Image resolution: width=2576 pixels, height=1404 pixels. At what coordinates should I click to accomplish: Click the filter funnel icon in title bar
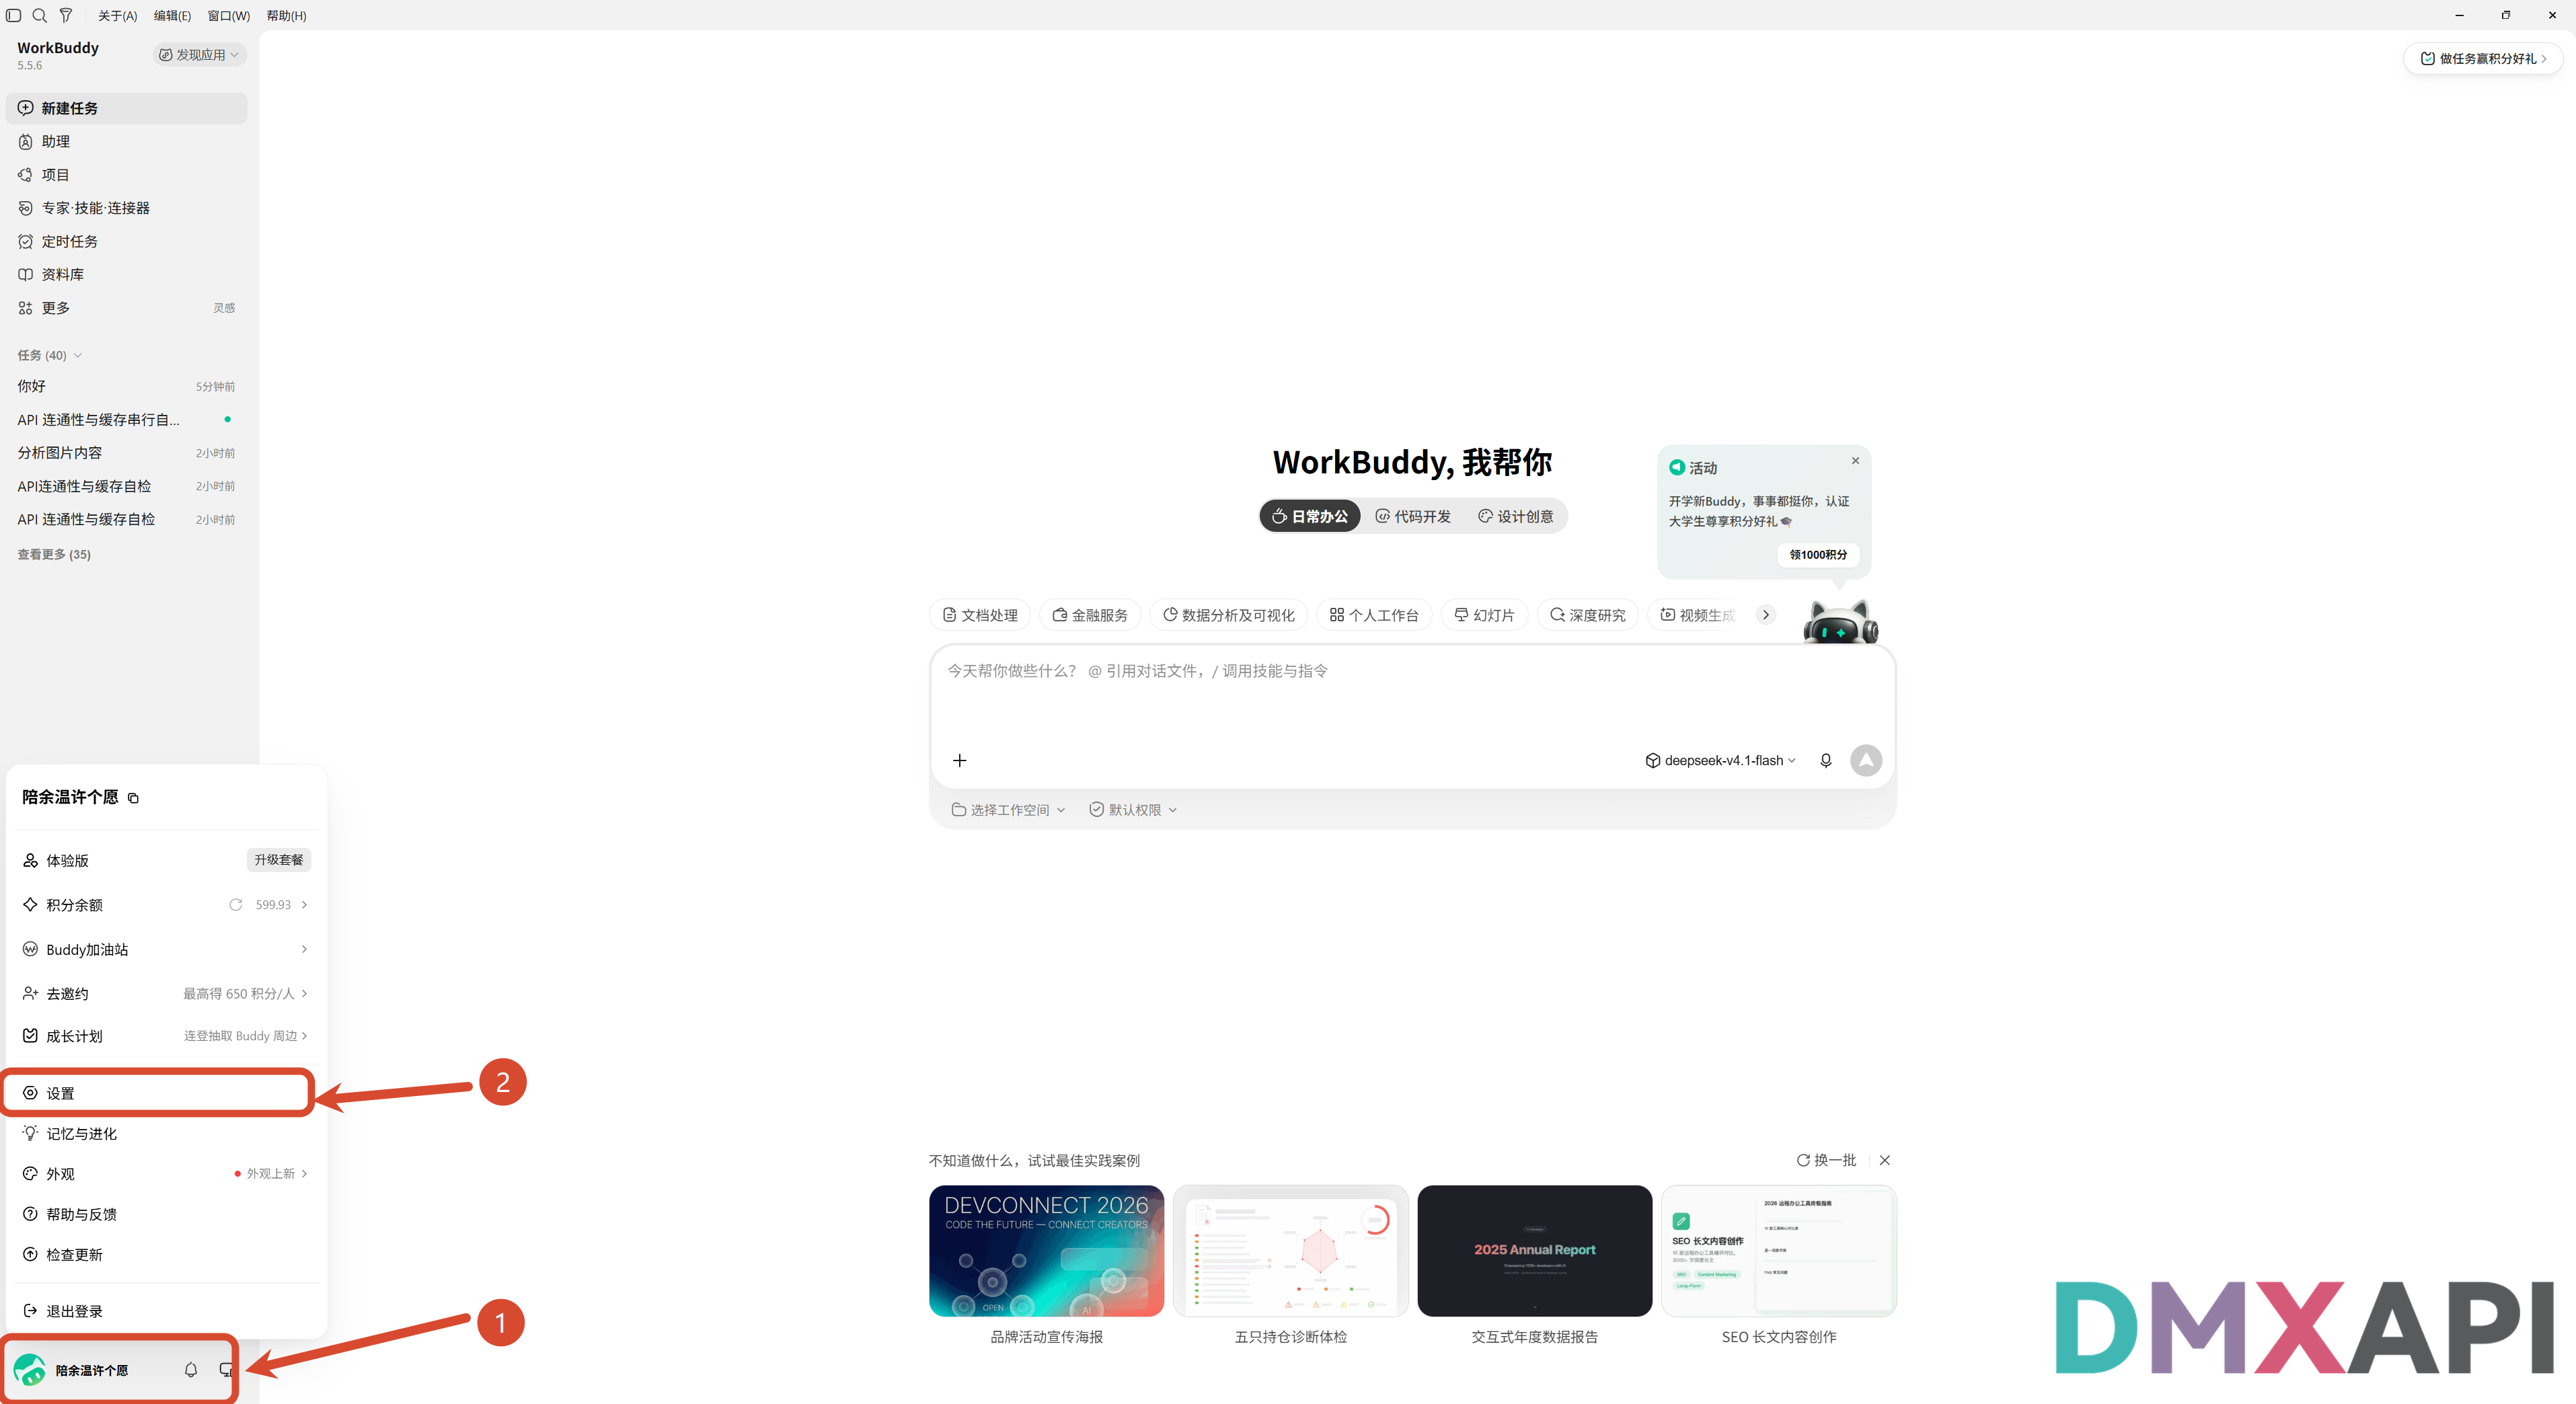pyautogui.click(x=66, y=15)
